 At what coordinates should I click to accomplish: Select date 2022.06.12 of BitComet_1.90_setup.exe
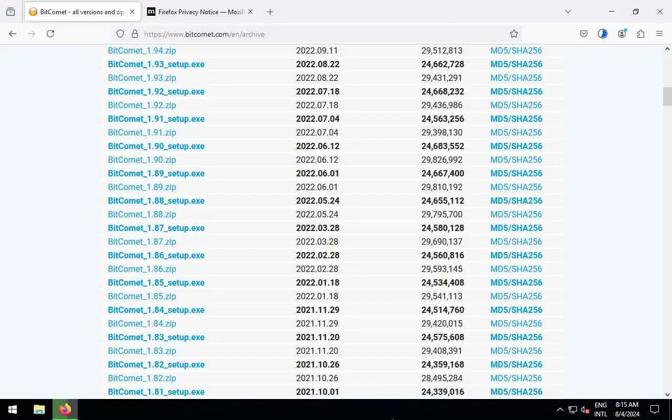(x=318, y=146)
